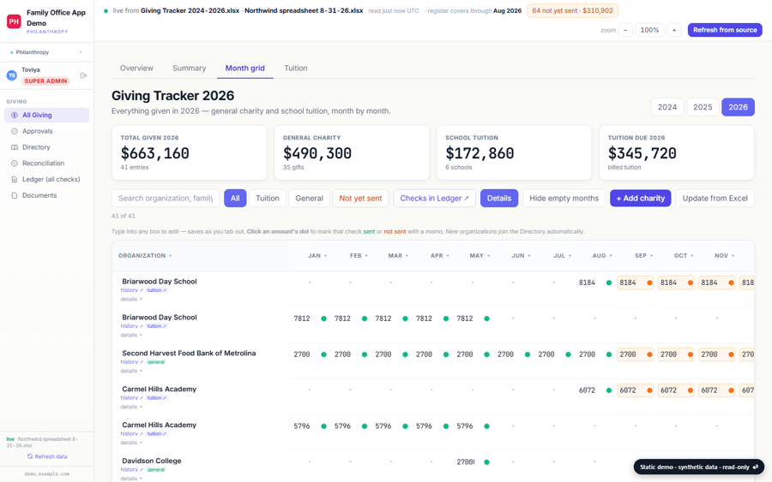Click Briarwood Day School Oct orange dot
This screenshot has width=772, height=482.
pos(691,283)
